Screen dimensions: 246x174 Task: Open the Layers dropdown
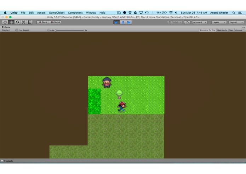click(x=219, y=22)
